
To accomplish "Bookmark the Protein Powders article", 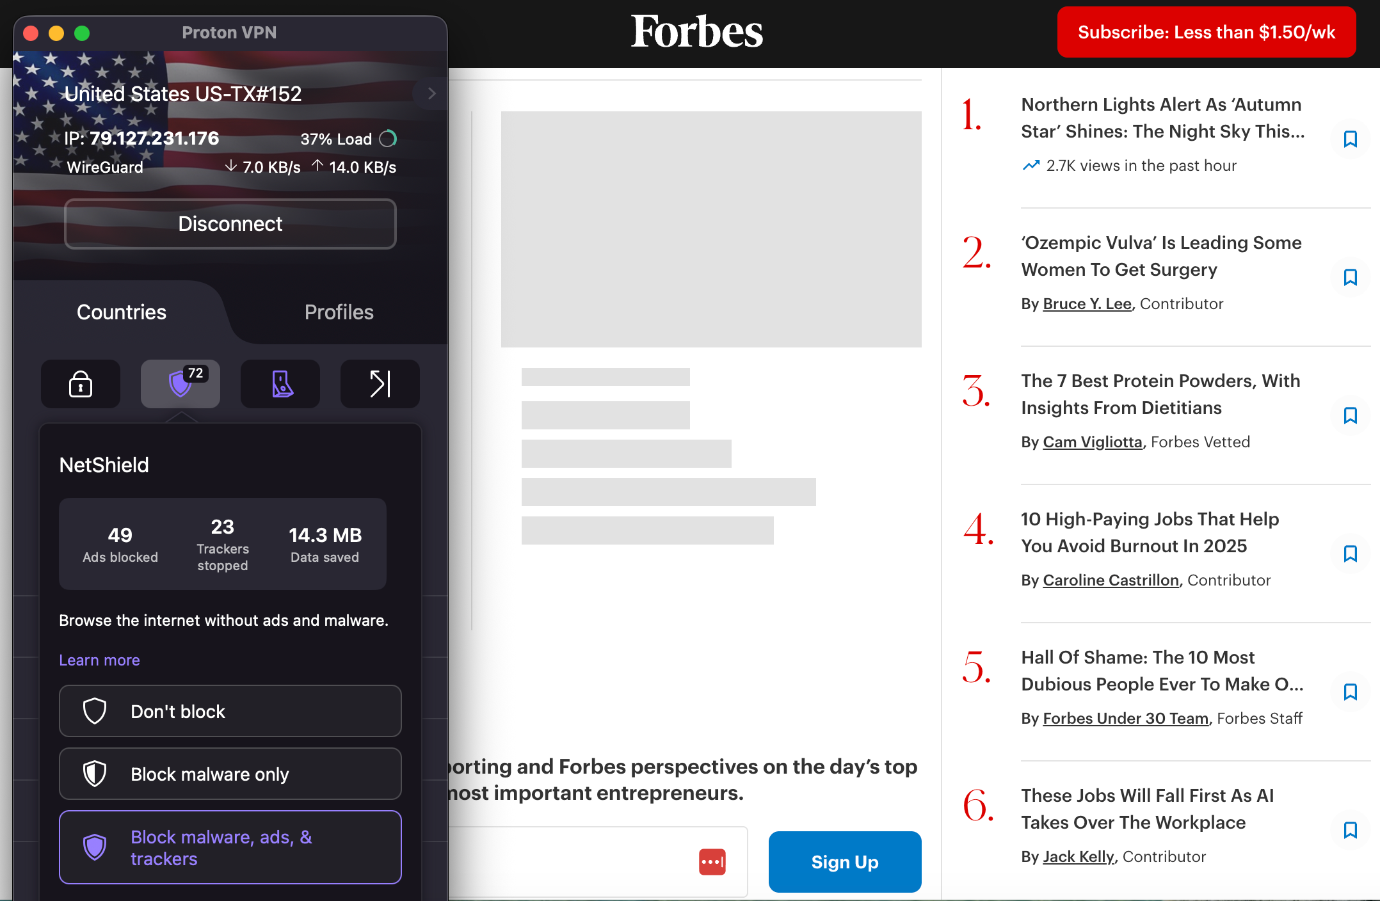I will (x=1350, y=415).
